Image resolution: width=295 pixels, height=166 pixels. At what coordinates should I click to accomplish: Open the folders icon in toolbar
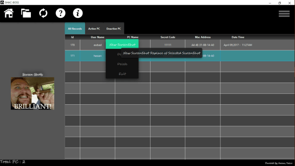(26, 13)
